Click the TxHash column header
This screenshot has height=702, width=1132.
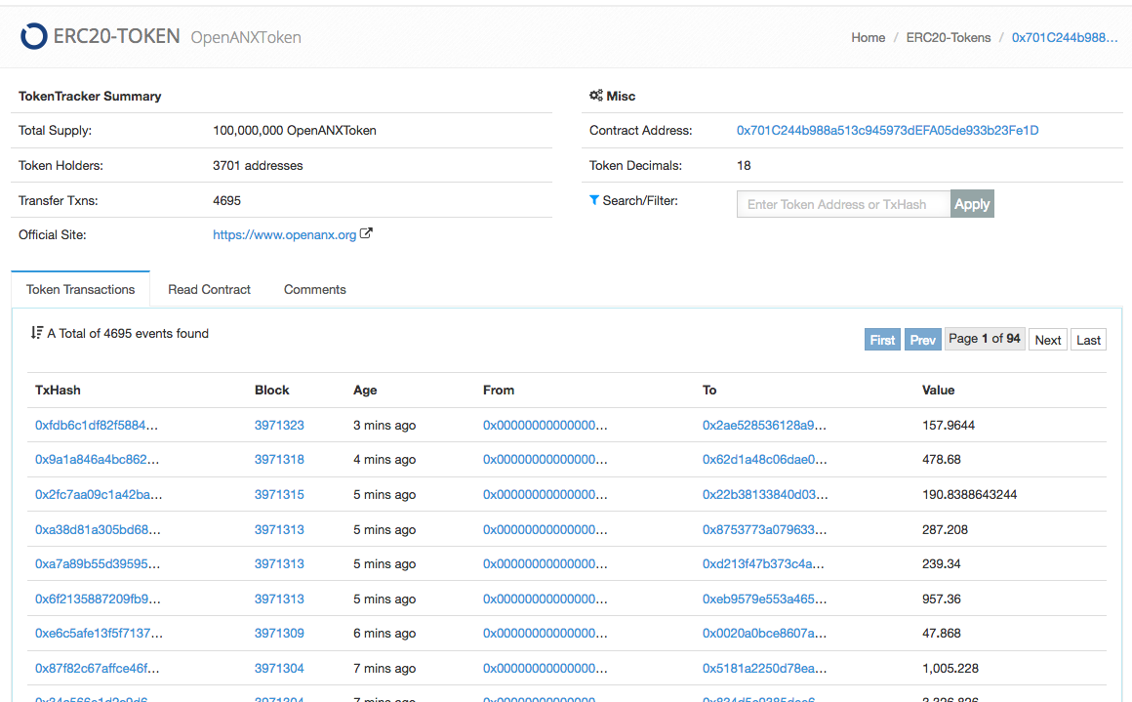click(x=58, y=390)
